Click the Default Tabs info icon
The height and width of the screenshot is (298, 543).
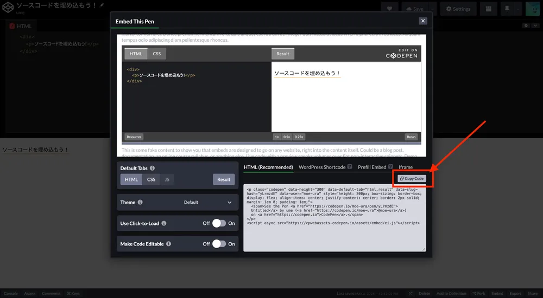coord(152,169)
